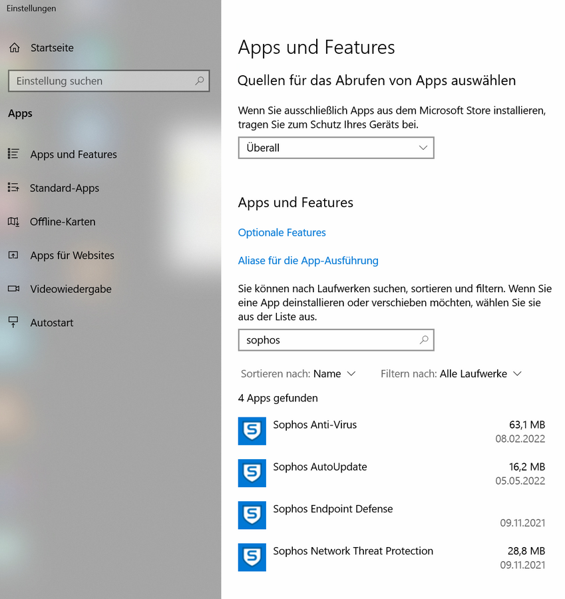Focus the Einstellung suchen search field
Viewport: 565px width, 599px height.
coord(109,81)
